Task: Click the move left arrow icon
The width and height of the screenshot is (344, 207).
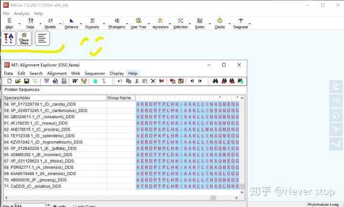Action: pyautogui.click(x=192, y=81)
